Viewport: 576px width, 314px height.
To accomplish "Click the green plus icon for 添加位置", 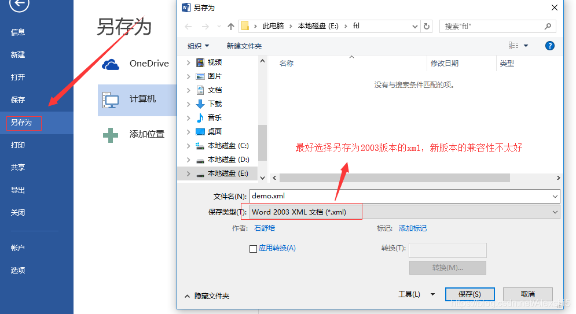I will coord(111,135).
